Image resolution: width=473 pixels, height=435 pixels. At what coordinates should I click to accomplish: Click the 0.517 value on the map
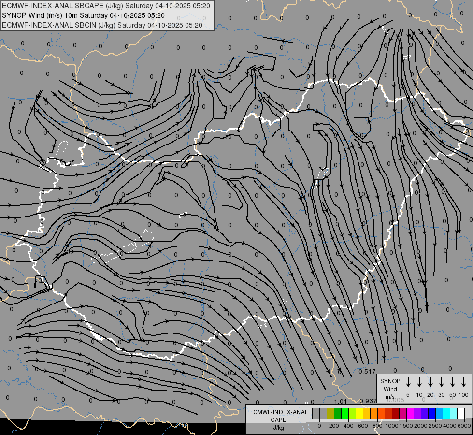coord(367,372)
